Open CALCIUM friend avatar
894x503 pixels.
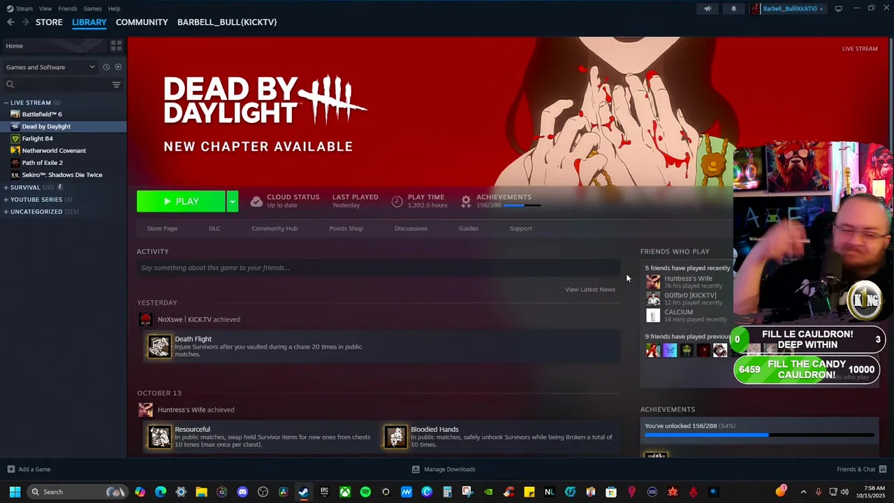pos(653,315)
